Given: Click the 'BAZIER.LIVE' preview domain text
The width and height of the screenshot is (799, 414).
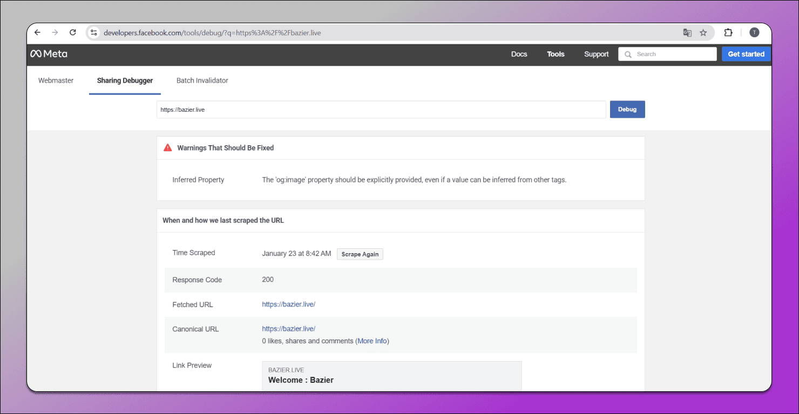Looking at the screenshot, I should pyautogui.click(x=286, y=370).
